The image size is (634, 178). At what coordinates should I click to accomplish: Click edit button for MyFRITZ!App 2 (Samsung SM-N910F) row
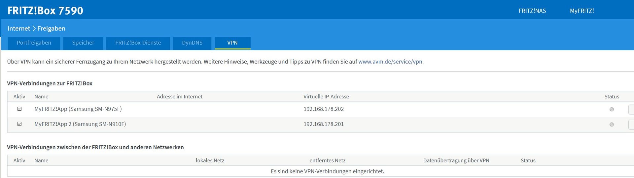pos(631,125)
